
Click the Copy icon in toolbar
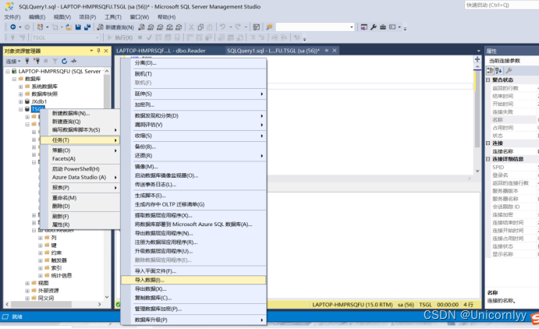click(x=200, y=27)
